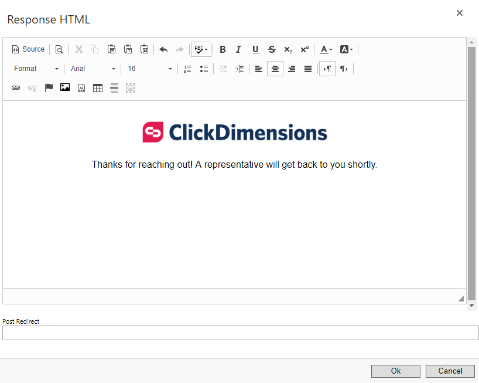Click the Paste clipboard icon

tap(111, 49)
